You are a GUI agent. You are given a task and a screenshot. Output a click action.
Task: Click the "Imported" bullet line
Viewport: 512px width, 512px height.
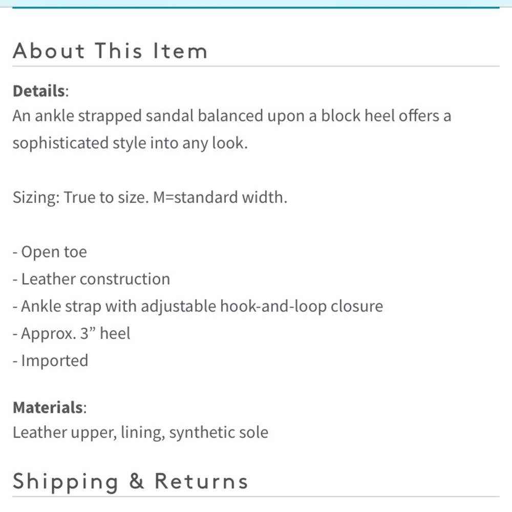coord(50,360)
